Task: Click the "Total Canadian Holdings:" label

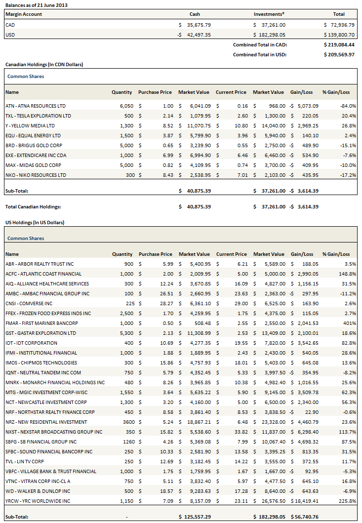Action: [x=33, y=206]
